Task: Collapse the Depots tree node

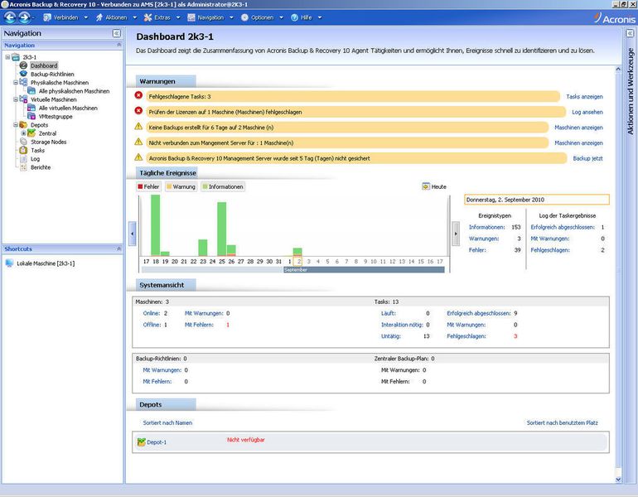Action: [x=16, y=125]
